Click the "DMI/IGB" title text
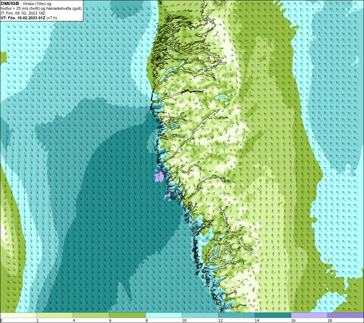 (10, 4)
